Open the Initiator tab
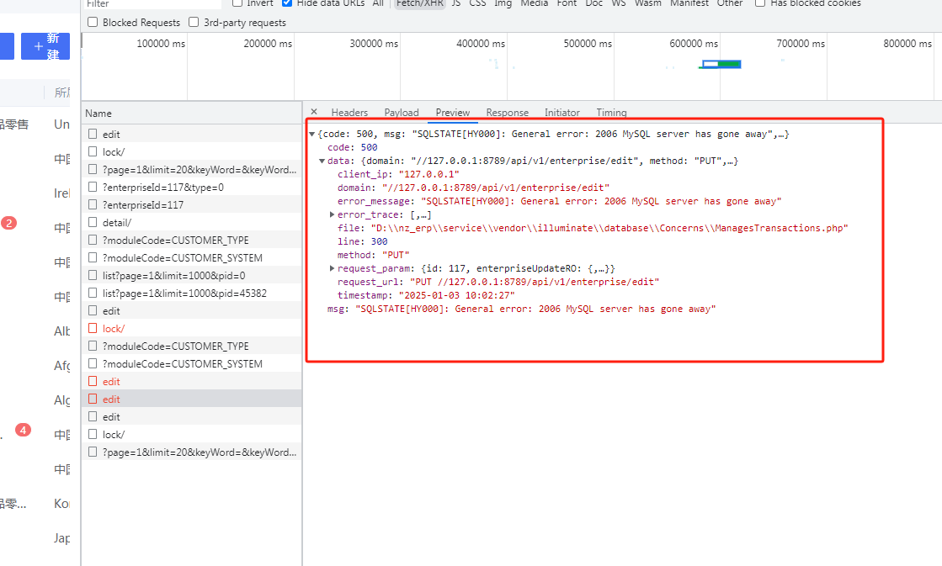This screenshot has height=566, width=942. point(561,112)
